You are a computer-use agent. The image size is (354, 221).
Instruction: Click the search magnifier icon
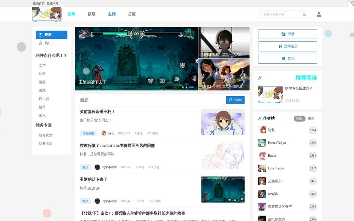tap(304, 14)
